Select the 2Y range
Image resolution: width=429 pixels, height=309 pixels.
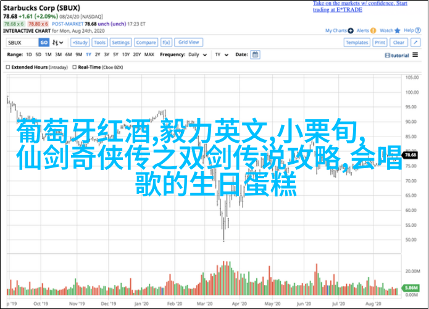[98, 54]
